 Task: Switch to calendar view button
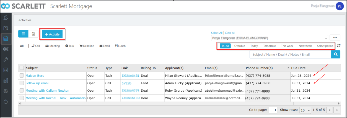pyautogui.click(x=33, y=34)
